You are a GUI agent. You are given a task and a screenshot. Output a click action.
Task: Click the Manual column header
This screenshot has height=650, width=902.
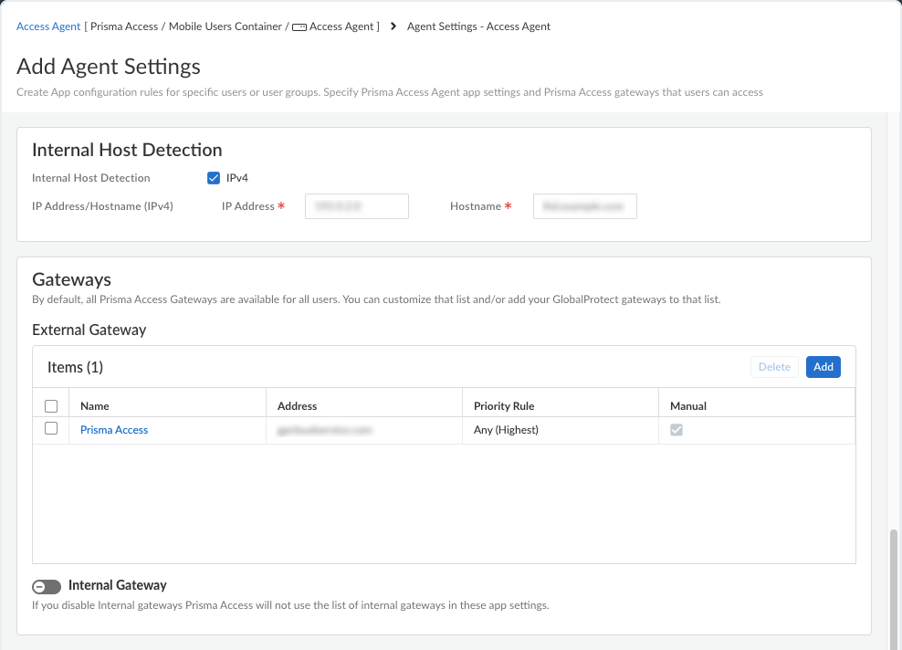(x=688, y=406)
